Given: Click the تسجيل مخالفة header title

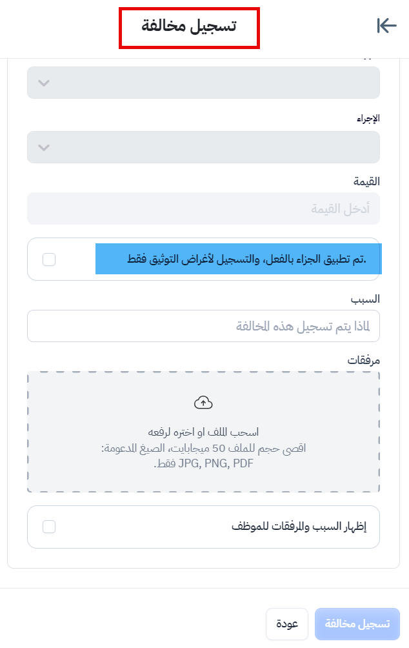Looking at the screenshot, I should (189, 26).
